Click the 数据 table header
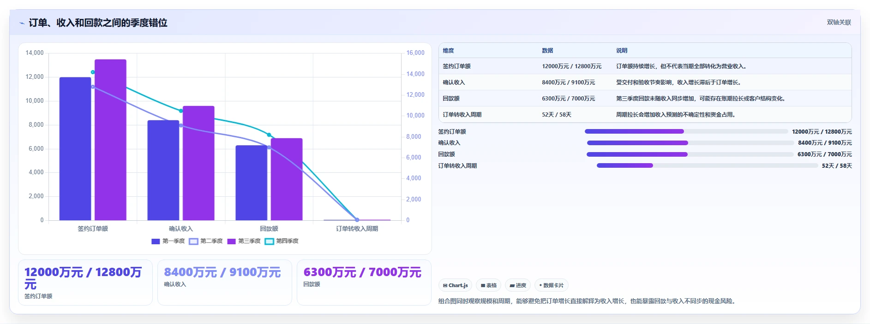The image size is (870, 324). pyautogui.click(x=547, y=51)
